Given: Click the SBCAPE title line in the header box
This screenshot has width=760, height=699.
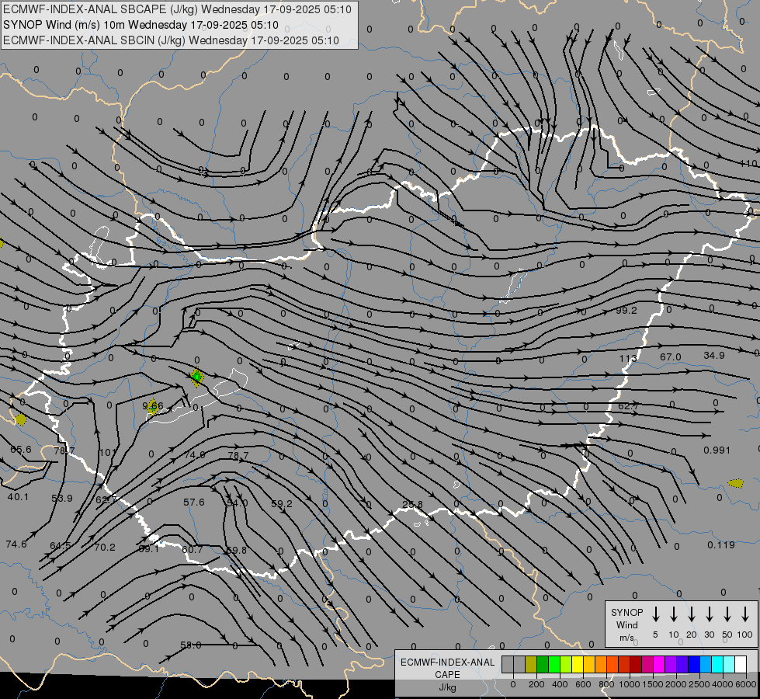Looking at the screenshot, I should point(177,9).
